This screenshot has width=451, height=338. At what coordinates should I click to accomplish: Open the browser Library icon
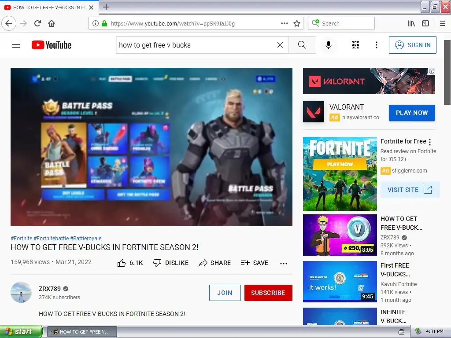pos(411,23)
